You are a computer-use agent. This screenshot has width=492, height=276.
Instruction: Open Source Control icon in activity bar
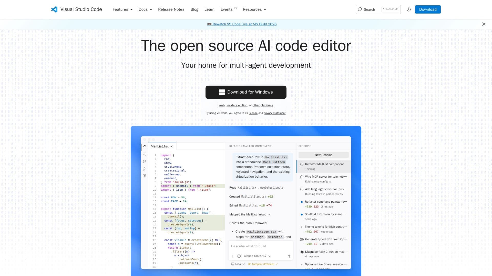(145, 162)
